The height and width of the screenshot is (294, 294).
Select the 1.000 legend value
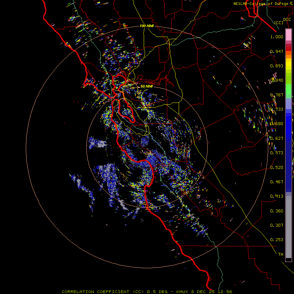coord(277,37)
